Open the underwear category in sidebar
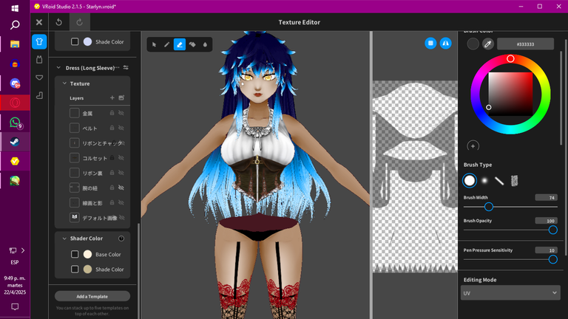 coord(39,78)
